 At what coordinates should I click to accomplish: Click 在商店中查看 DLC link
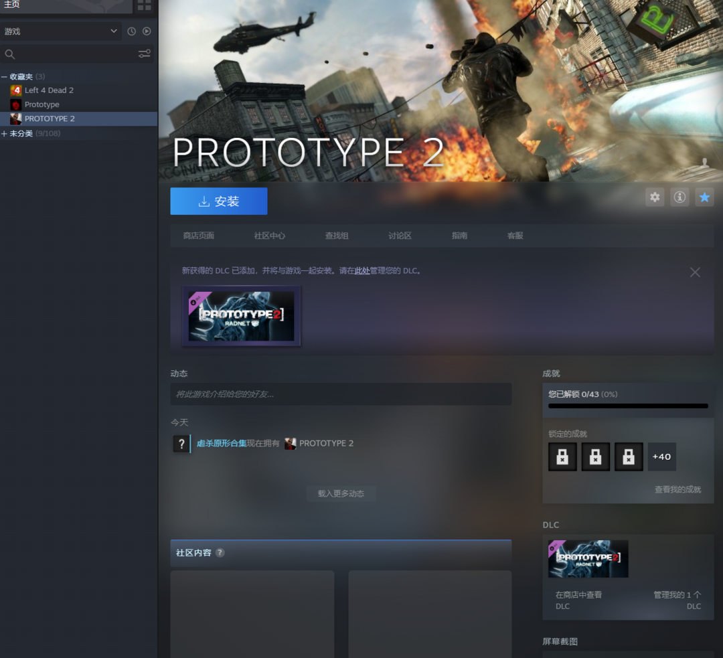578,600
